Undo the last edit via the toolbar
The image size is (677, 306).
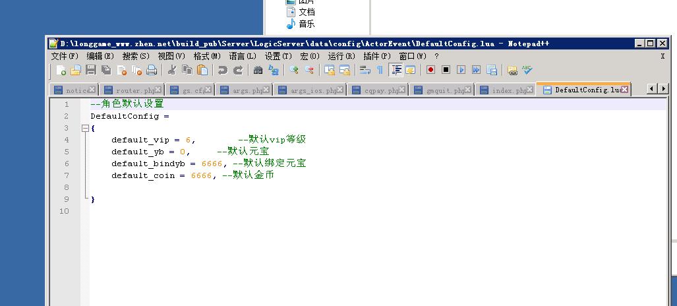click(x=223, y=70)
